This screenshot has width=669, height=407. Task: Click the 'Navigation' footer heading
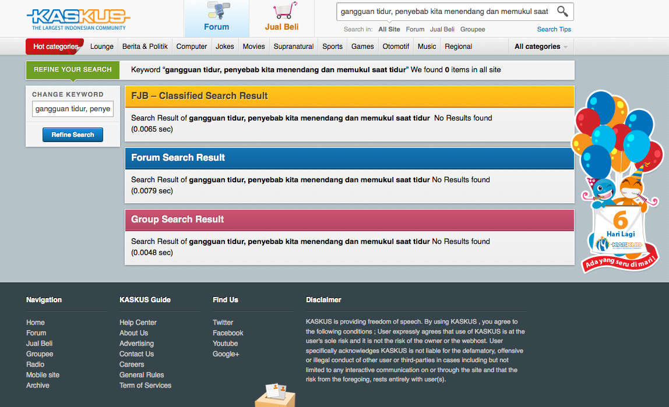click(44, 300)
